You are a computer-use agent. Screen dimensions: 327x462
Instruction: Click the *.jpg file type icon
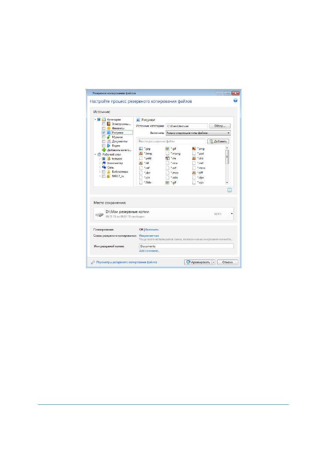coord(141,149)
